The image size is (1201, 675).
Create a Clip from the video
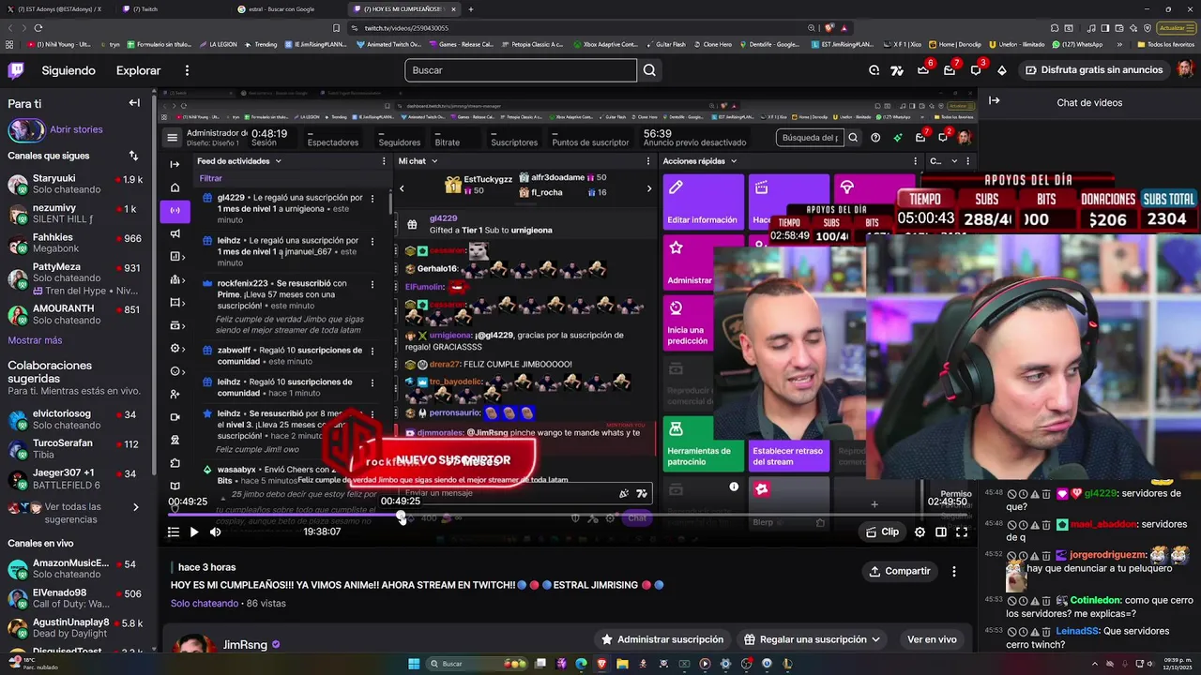pos(882,532)
